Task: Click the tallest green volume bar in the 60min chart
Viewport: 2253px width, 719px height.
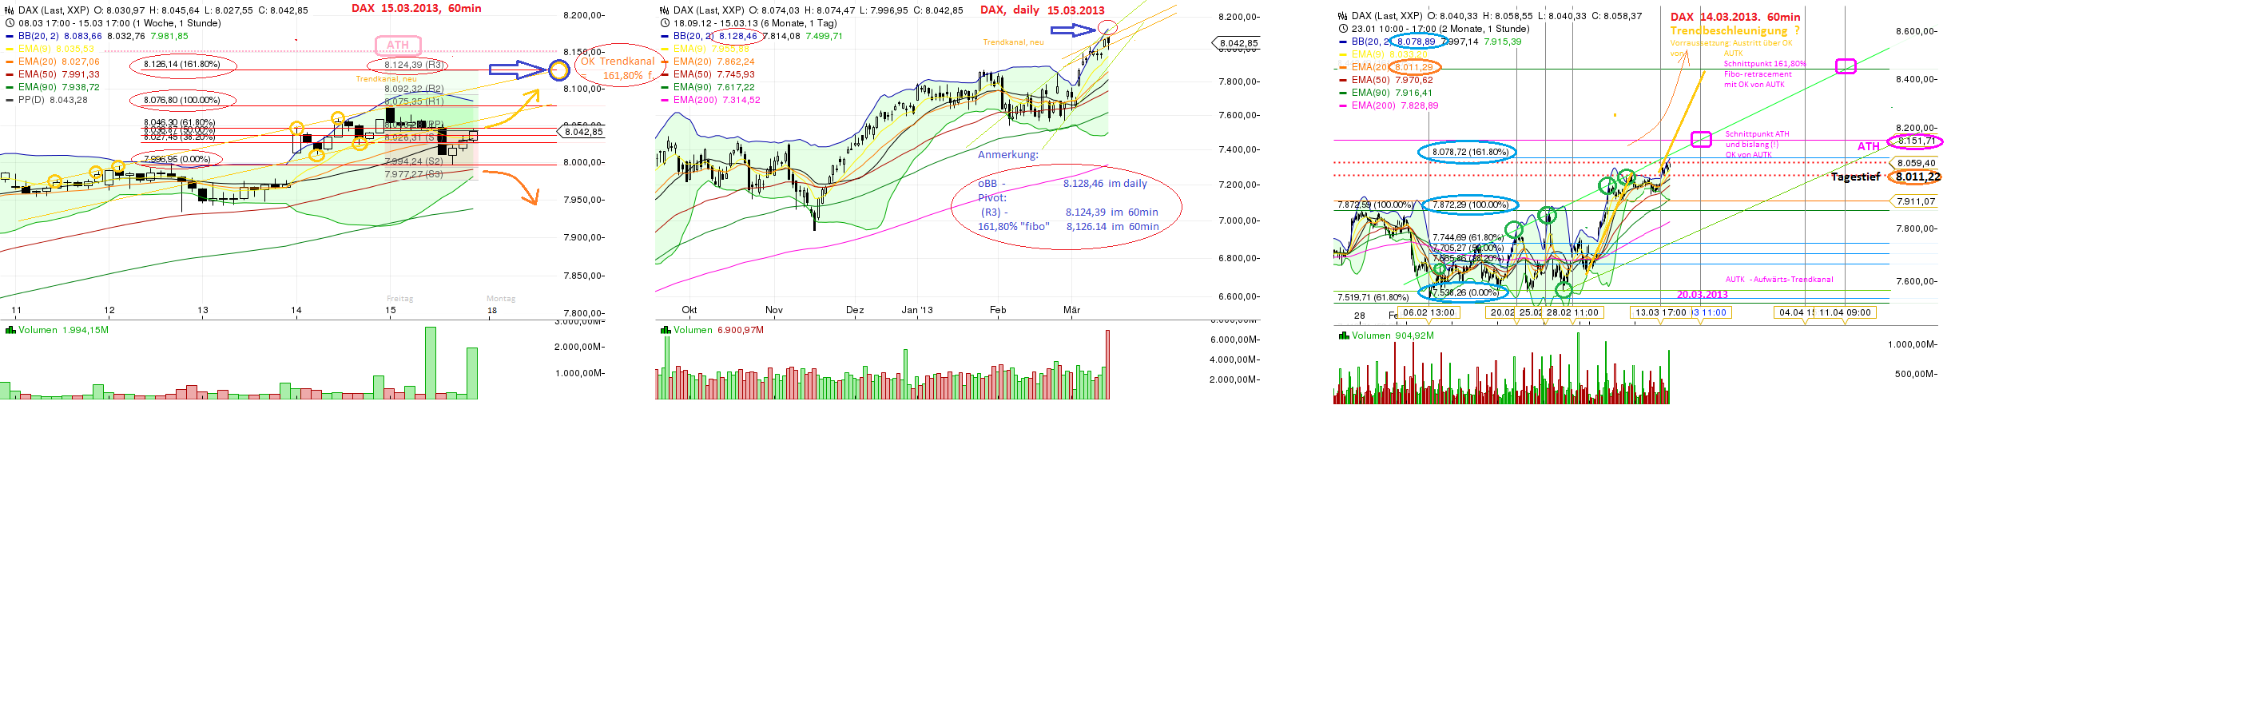Action: pos(431,363)
